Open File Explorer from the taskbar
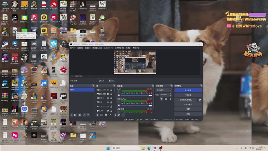This screenshot has height=151, width=268. pos(143,148)
